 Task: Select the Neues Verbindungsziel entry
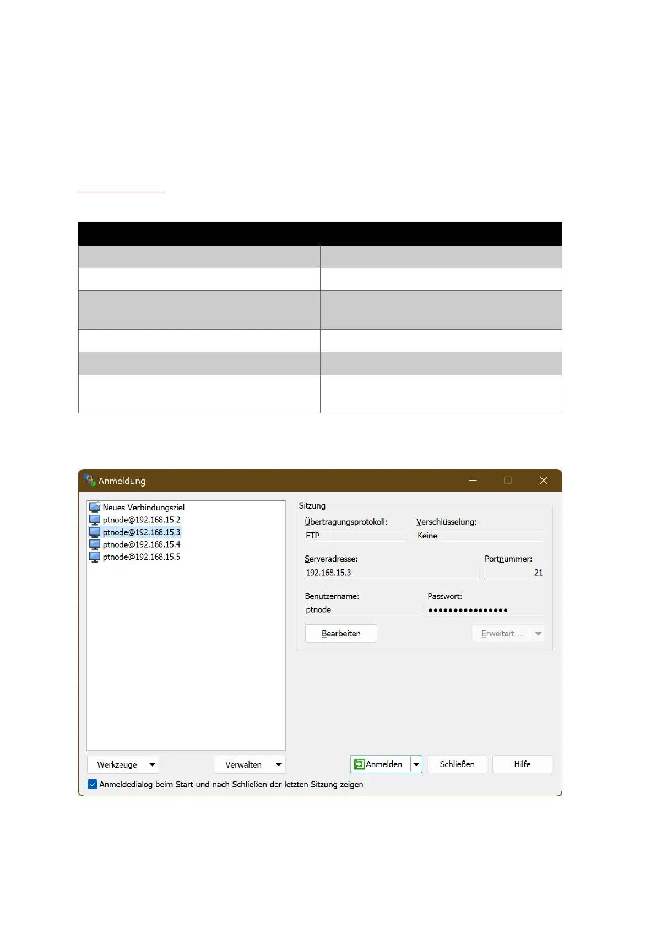(x=137, y=508)
